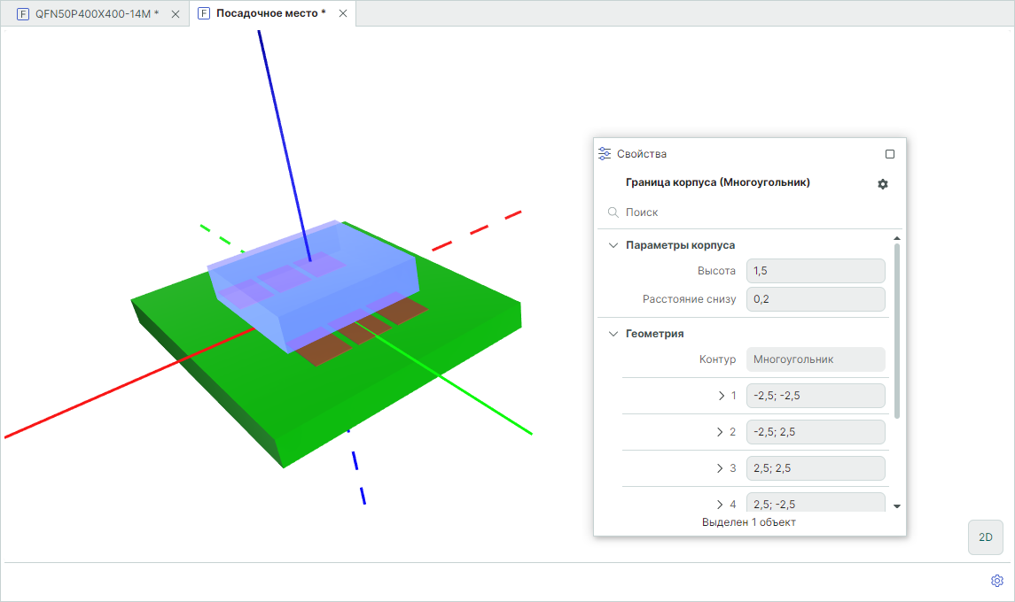Image resolution: width=1015 pixels, height=602 pixels.
Task: Switch to the QFN50P400X400-14M tab
Action: [96, 14]
